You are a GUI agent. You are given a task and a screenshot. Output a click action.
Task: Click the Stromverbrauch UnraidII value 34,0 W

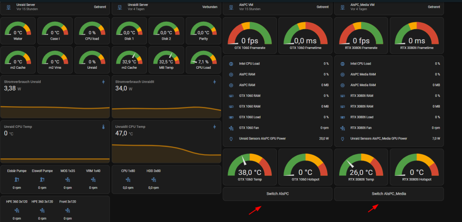click(124, 88)
